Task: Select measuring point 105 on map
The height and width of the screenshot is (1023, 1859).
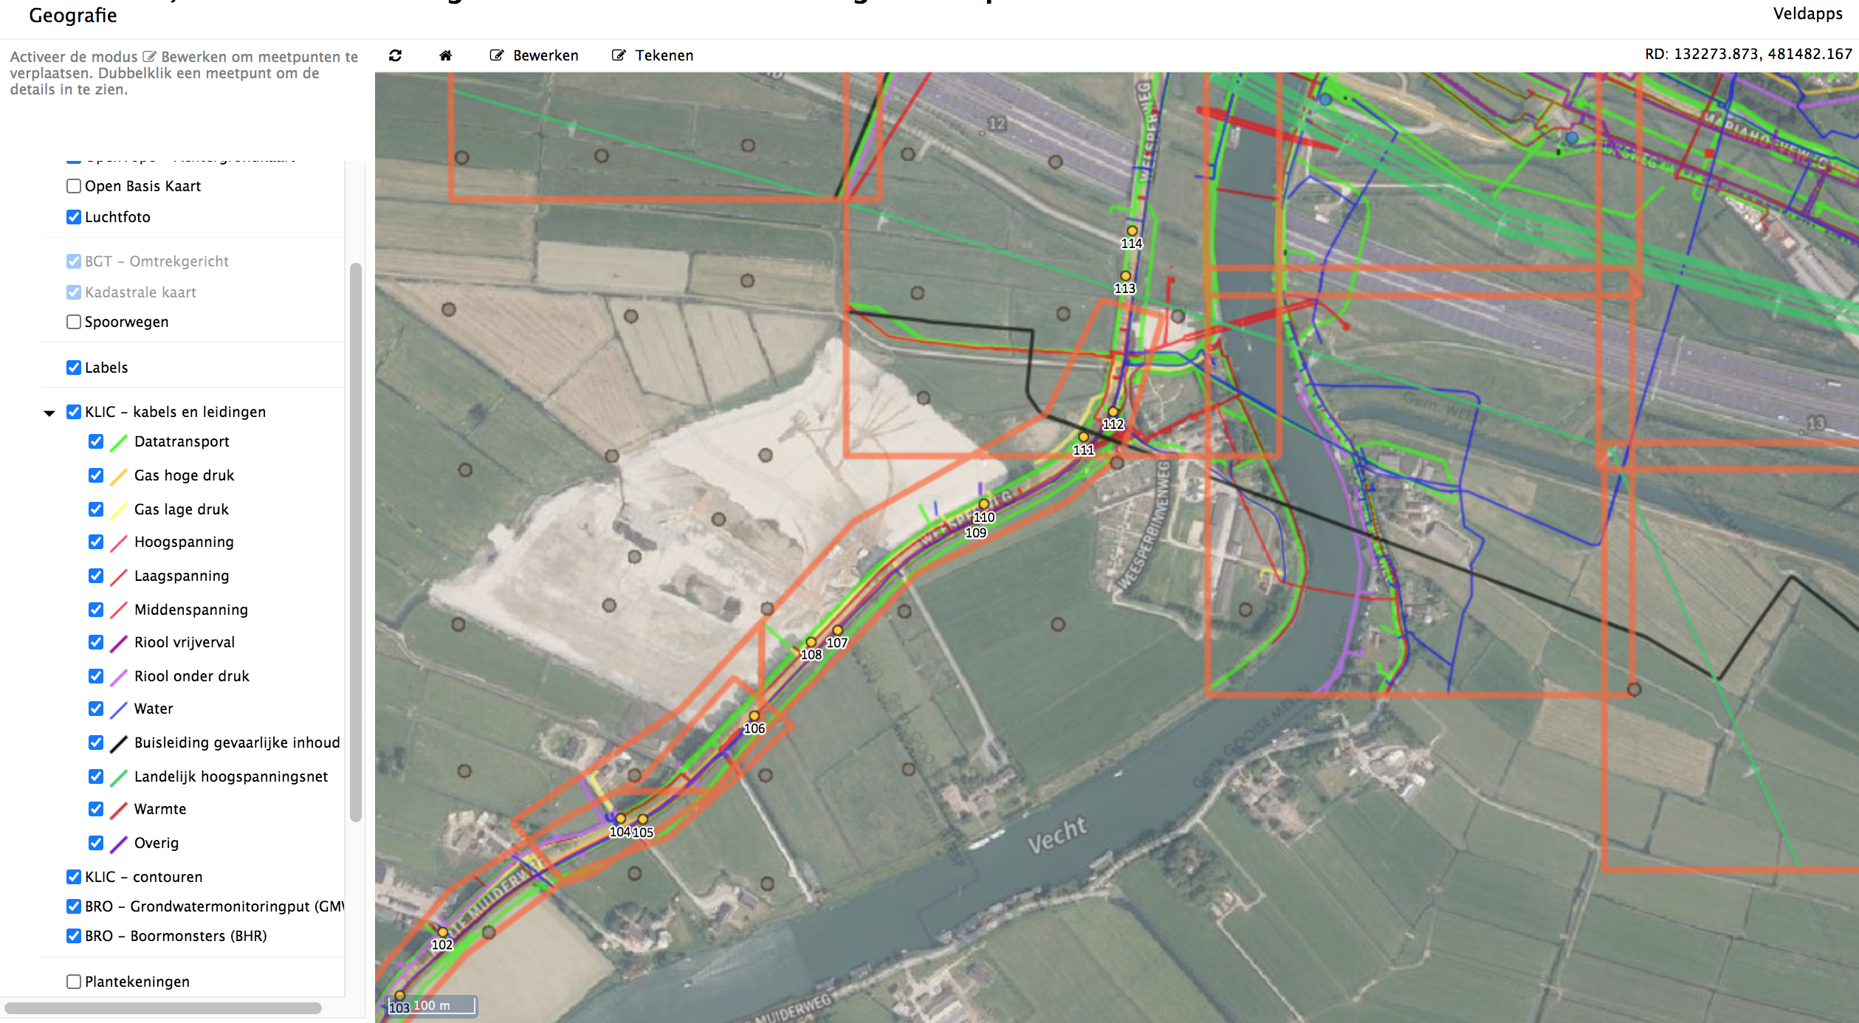Action: (643, 819)
